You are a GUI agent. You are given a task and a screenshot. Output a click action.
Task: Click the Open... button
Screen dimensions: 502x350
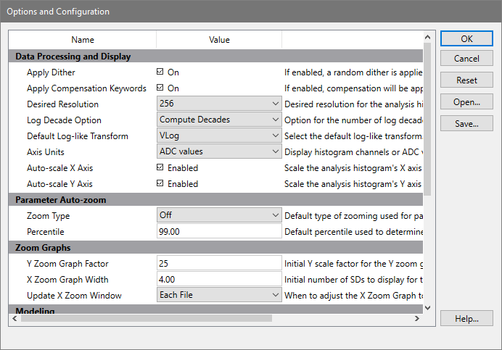click(466, 102)
